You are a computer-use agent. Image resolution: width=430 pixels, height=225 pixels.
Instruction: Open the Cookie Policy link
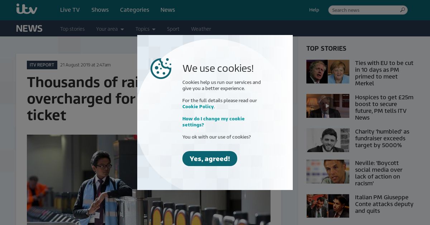(x=198, y=106)
